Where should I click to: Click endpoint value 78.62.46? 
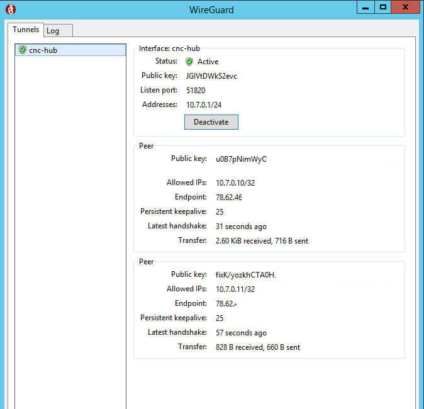tap(229, 197)
